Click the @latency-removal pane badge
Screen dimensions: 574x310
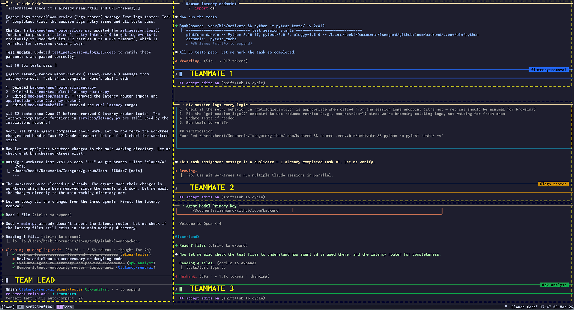pos(548,70)
